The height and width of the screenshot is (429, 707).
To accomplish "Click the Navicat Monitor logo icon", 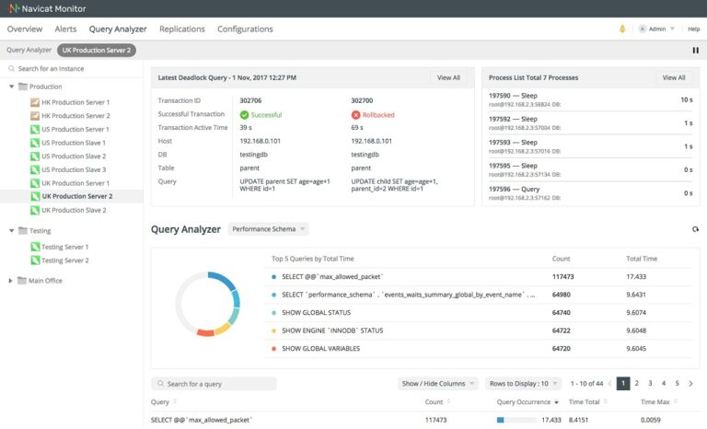I will [x=14, y=8].
